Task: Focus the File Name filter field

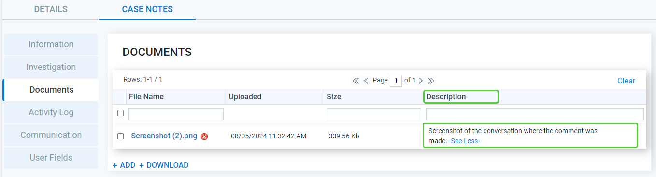Action: [176, 114]
